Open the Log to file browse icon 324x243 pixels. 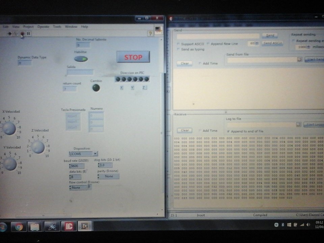tap(299, 124)
